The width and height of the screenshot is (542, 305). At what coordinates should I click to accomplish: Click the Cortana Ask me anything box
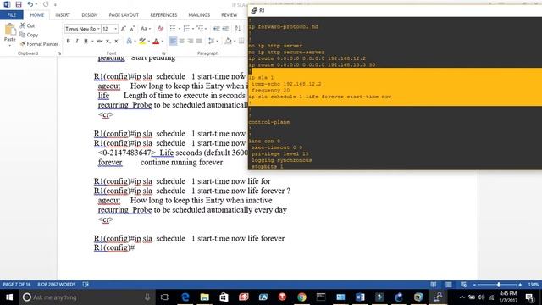(x=86, y=297)
